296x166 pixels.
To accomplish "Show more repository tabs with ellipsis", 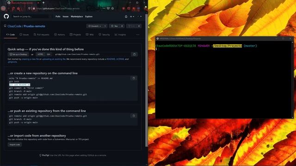I will point(138,35).
